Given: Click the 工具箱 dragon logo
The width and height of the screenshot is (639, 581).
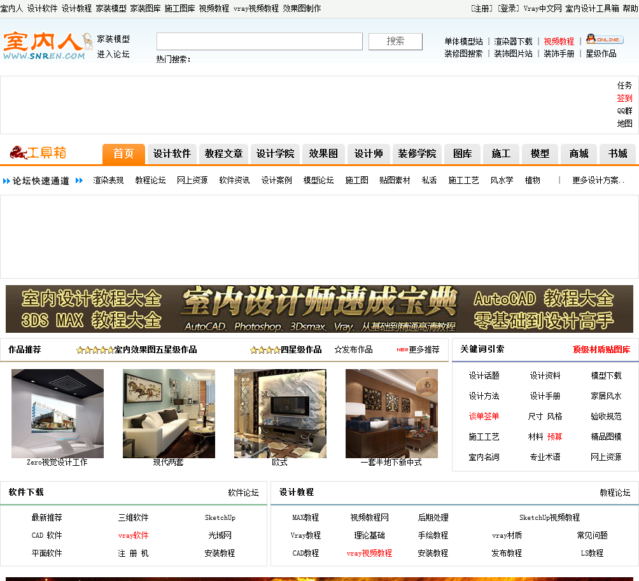Looking at the screenshot, I should tap(38, 153).
